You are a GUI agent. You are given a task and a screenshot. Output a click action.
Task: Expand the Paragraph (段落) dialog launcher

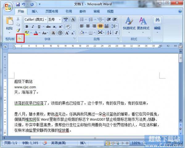click(x=118, y=38)
